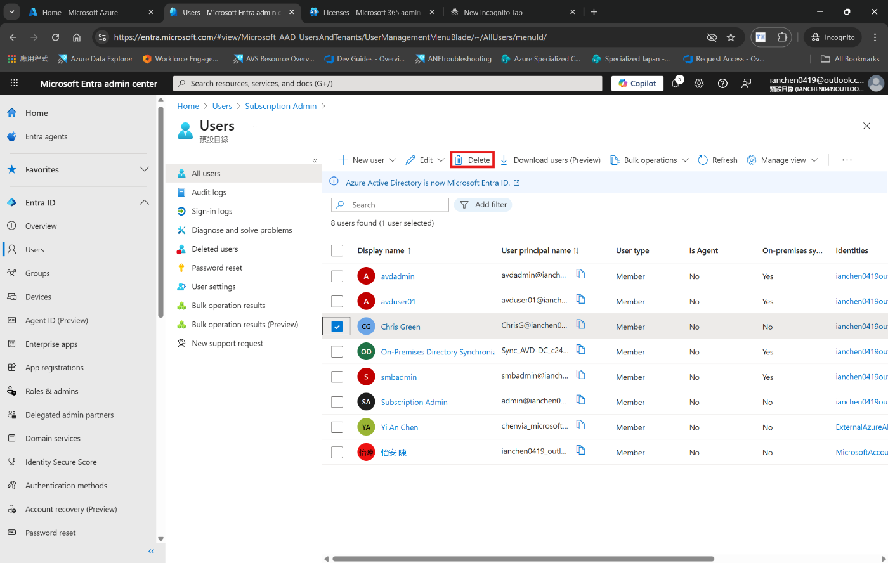The width and height of the screenshot is (888, 563).
Task: Check the Subscription Admin row checkbox
Action: point(337,402)
